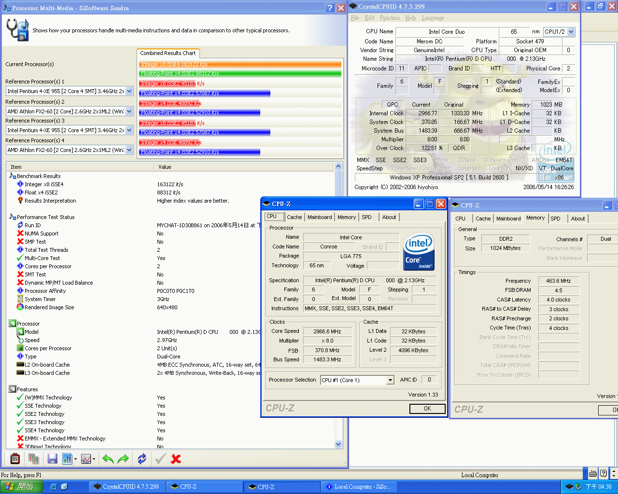
Task: Click the Value column header
Action: pyautogui.click(x=244, y=167)
